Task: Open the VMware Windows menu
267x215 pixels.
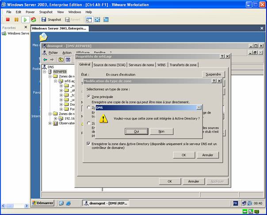Action: click(75, 12)
